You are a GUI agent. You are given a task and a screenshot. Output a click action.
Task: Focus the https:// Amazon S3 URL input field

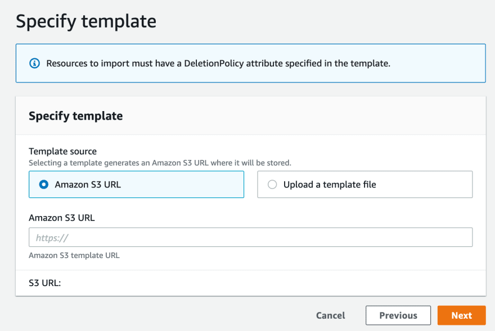point(251,237)
